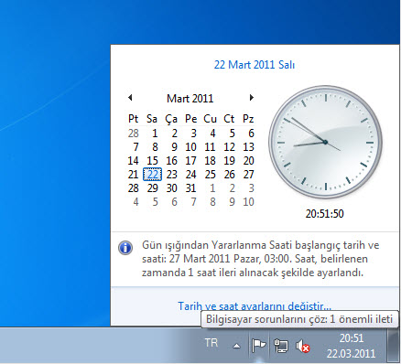Select day 27 in the calendar
This screenshot has height=364, width=401.
[248, 175]
